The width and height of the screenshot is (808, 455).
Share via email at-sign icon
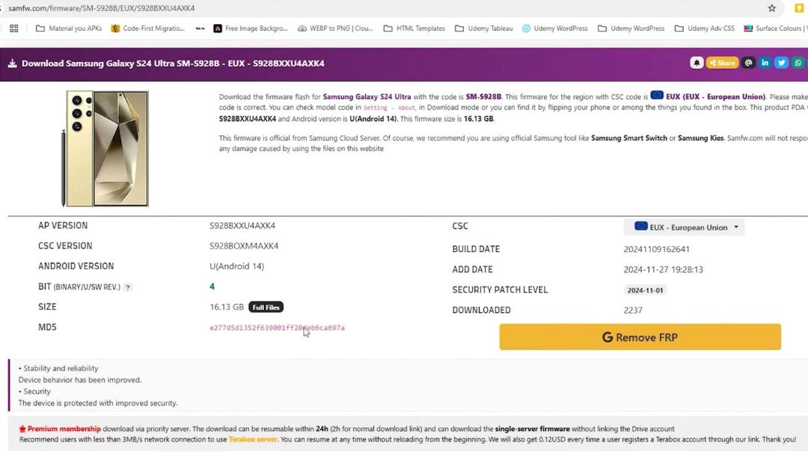click(748, 63)
